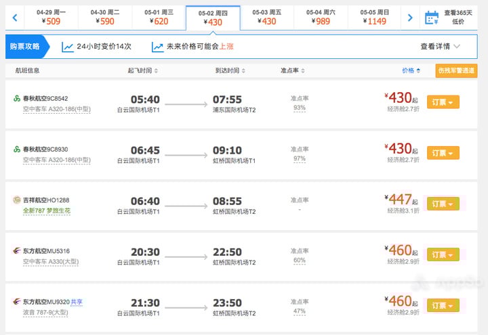Viewport: 488px width, 335px height.
Task: Open the 伤残军警通道 channel
Action: click(456, 71)
